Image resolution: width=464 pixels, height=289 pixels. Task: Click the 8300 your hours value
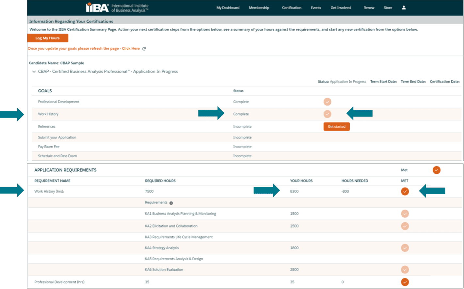click(x=294, y=191)
